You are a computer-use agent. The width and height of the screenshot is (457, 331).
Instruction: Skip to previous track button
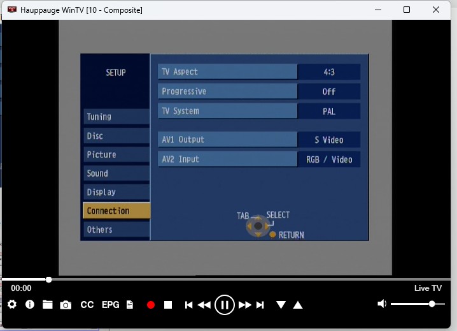coord(188,305)
